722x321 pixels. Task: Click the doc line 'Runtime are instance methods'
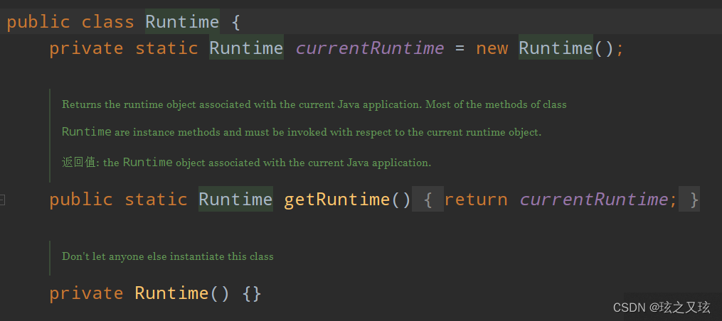coord(302,132)
